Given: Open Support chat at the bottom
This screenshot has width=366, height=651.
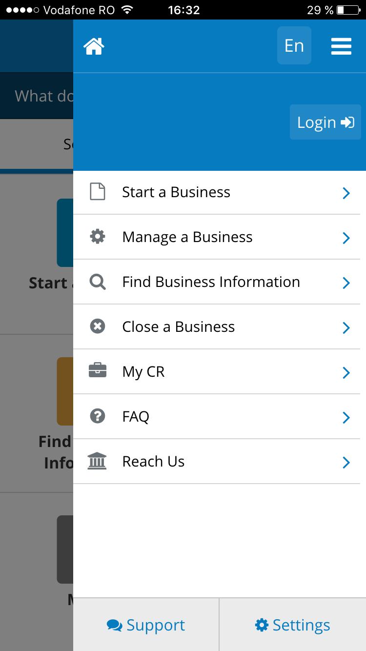Looking at the screenshot, I should coord(146,625).
